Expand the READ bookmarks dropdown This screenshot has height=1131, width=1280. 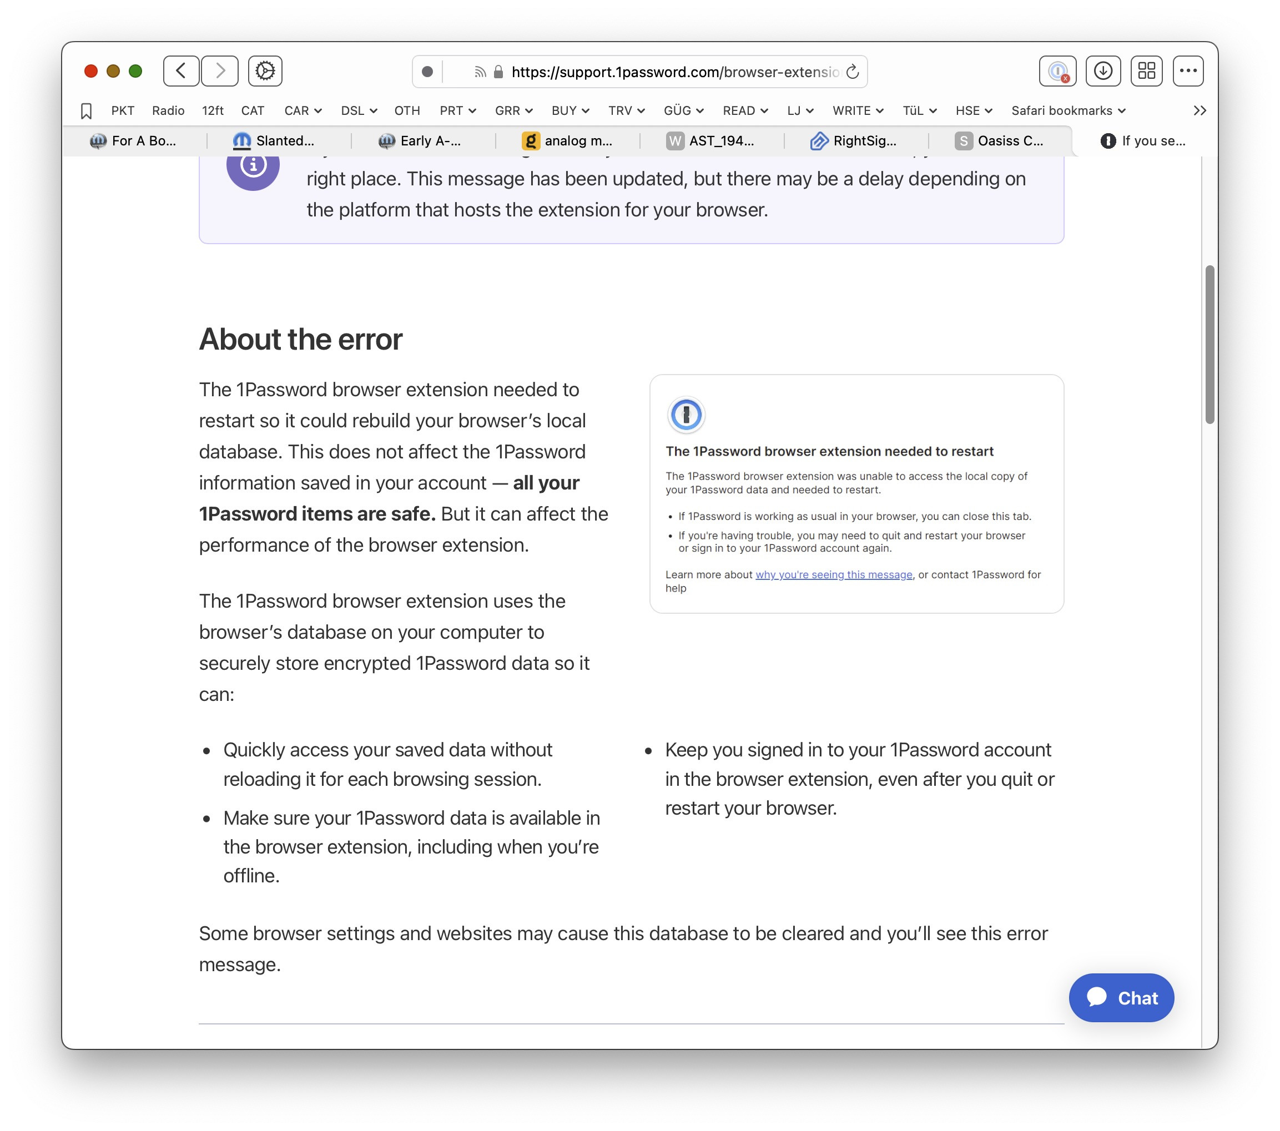(744, 111)
